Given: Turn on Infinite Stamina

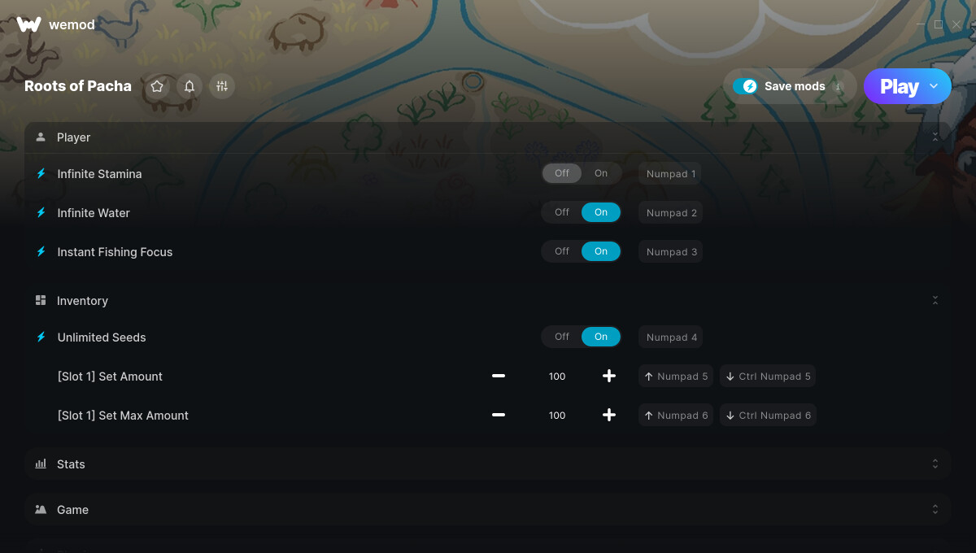Looking at the screenshot, I should click(601, 173).
